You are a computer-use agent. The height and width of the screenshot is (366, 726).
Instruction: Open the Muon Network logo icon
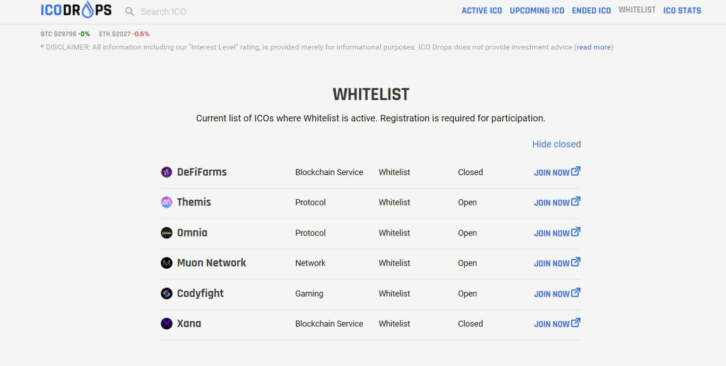point(166,263)
